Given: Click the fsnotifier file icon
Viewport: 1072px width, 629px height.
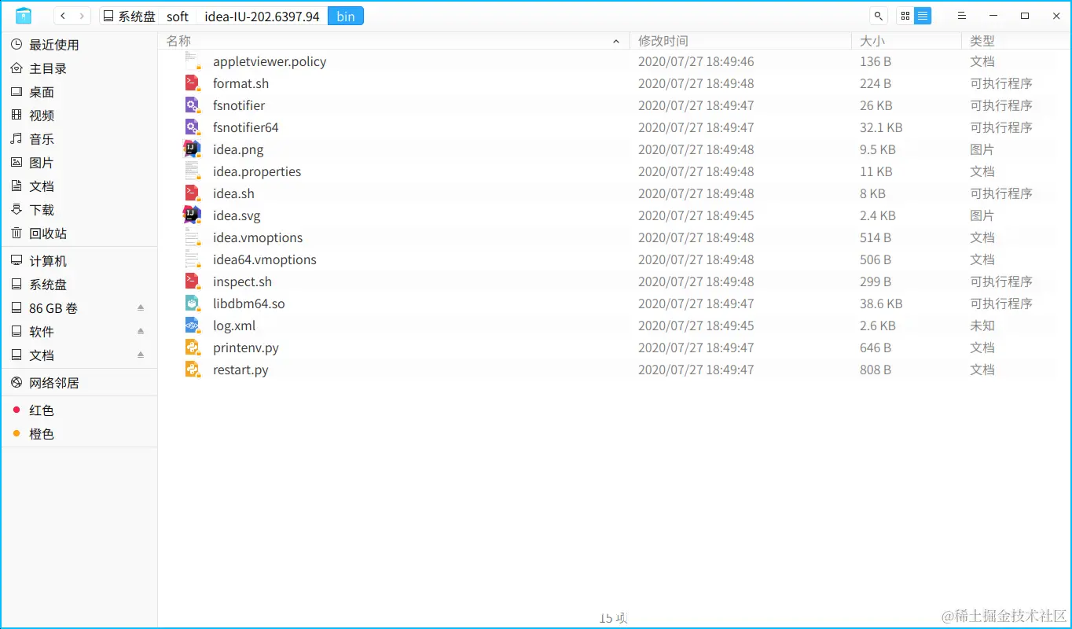Looking at the screenshot, I should click(x=193, y=105).
